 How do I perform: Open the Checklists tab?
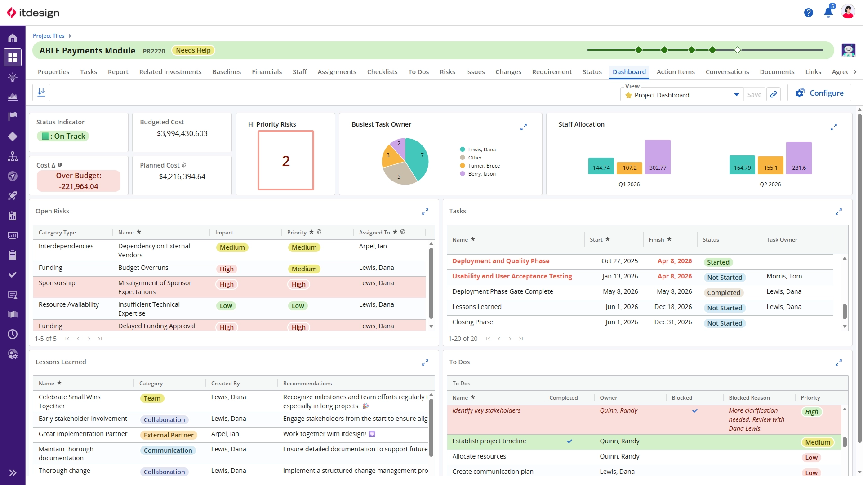(382, 72)
